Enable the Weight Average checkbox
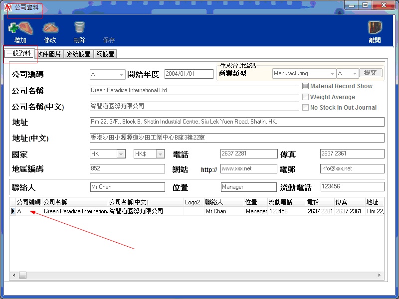This screenshot has height=299, width=399. 305,97
